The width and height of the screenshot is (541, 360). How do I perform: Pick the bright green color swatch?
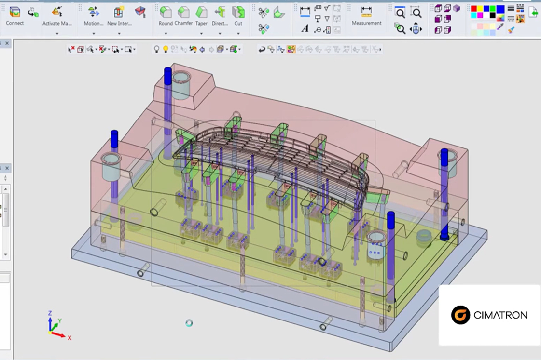(493, 9)
